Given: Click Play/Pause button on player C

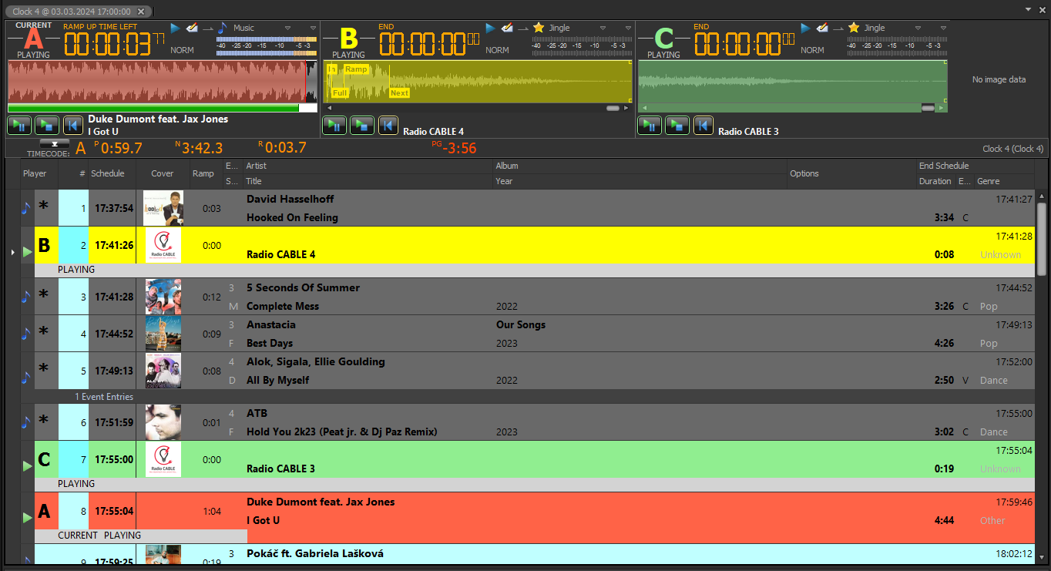Looking at the screenshot, I should coord(650,126).
